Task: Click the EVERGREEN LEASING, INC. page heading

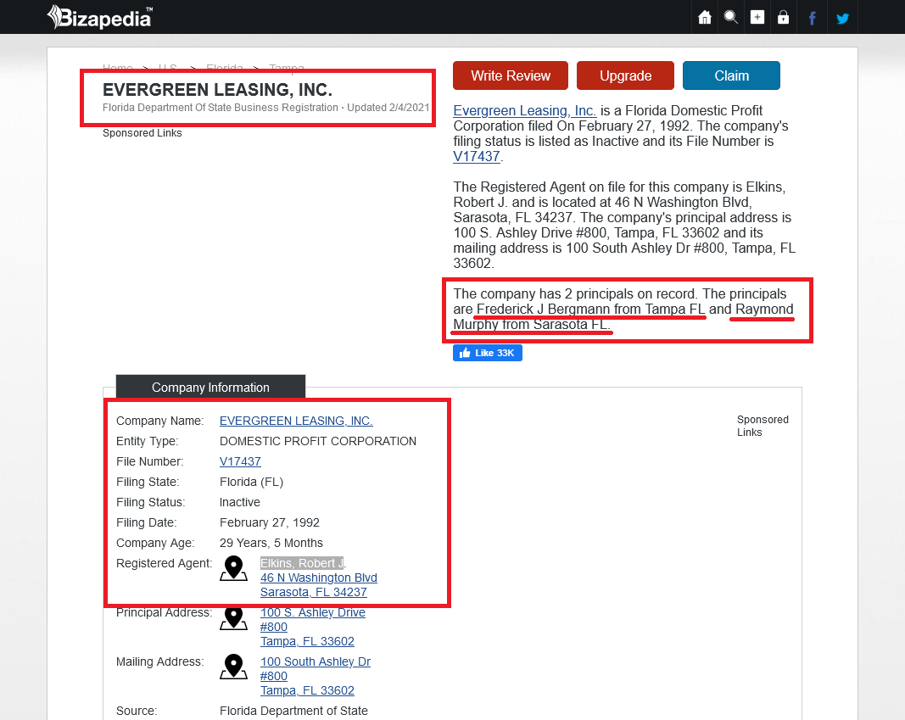Action: click(x=218, y=90)
